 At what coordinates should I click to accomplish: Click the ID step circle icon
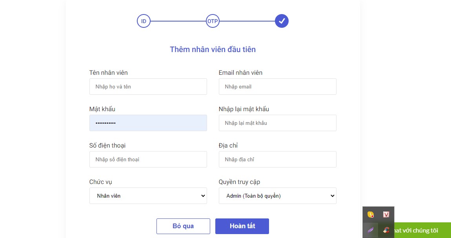pyautogui.click(x=144, y=21)
